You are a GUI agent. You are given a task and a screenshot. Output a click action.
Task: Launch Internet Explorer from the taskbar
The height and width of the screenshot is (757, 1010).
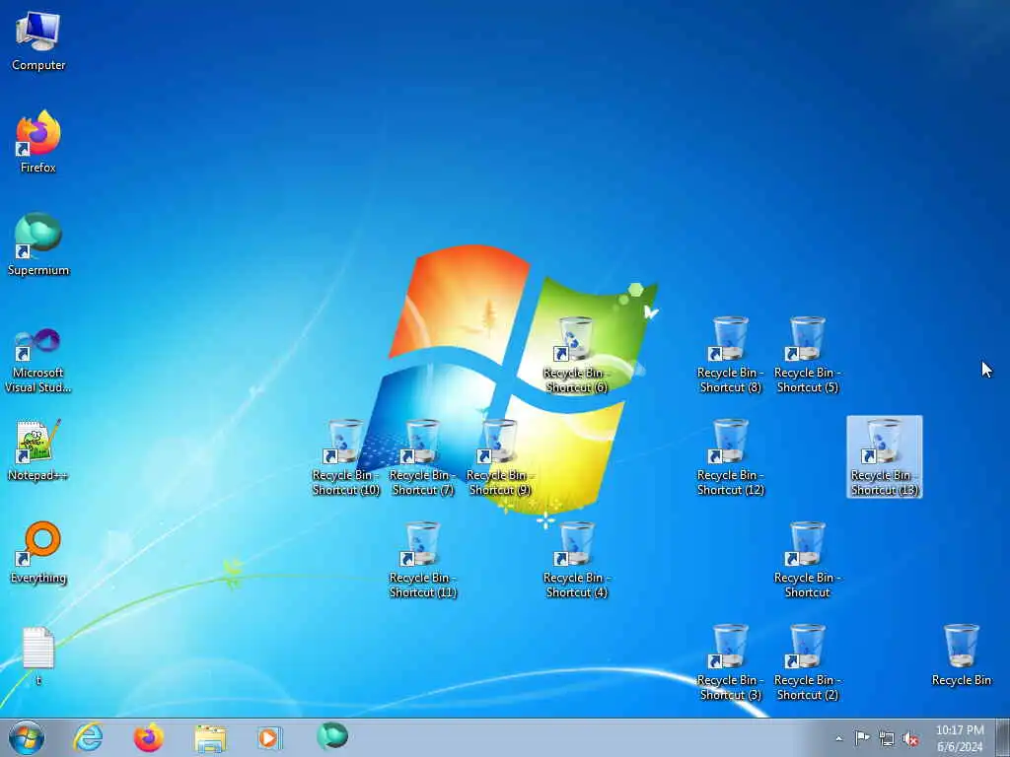88,737
